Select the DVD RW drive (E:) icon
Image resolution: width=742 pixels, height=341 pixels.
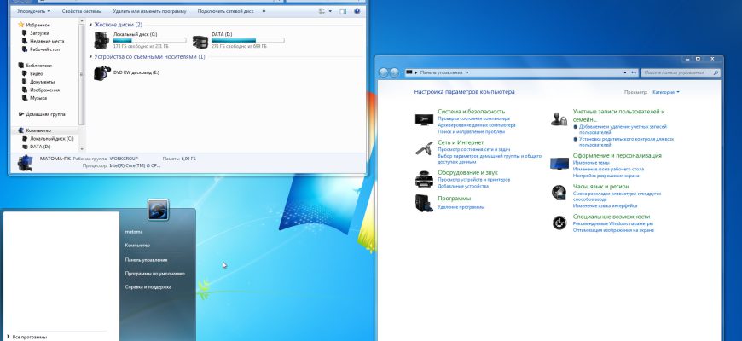point(102,72)
